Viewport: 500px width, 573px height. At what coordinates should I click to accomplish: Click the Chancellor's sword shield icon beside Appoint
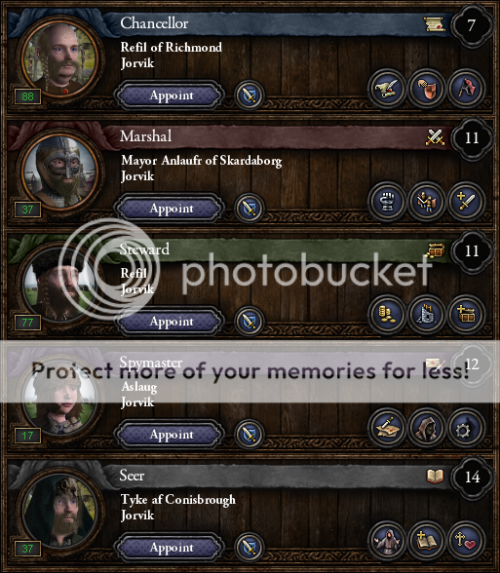[x=250, y=95]
